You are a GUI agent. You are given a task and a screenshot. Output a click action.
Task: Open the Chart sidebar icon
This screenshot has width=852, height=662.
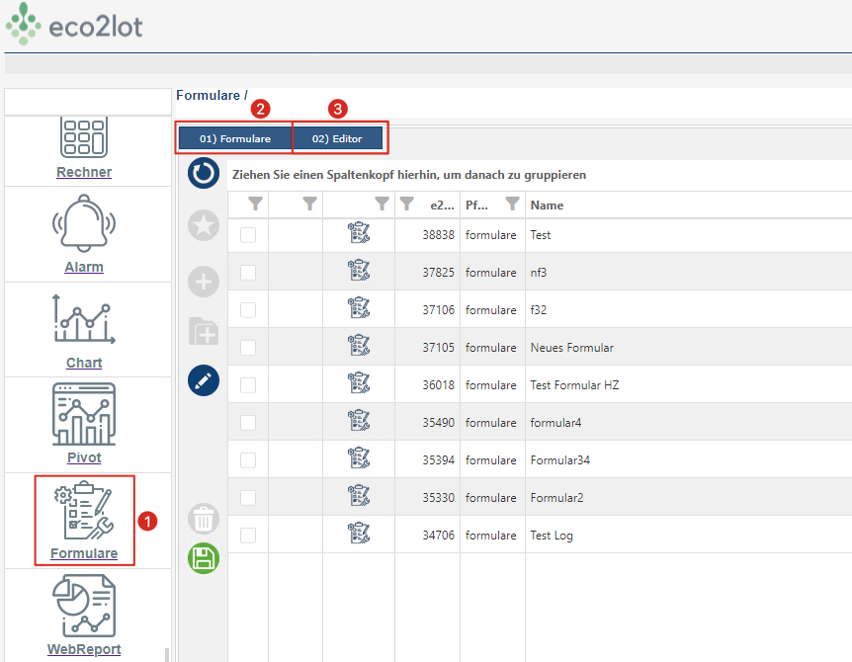[84, 319]
